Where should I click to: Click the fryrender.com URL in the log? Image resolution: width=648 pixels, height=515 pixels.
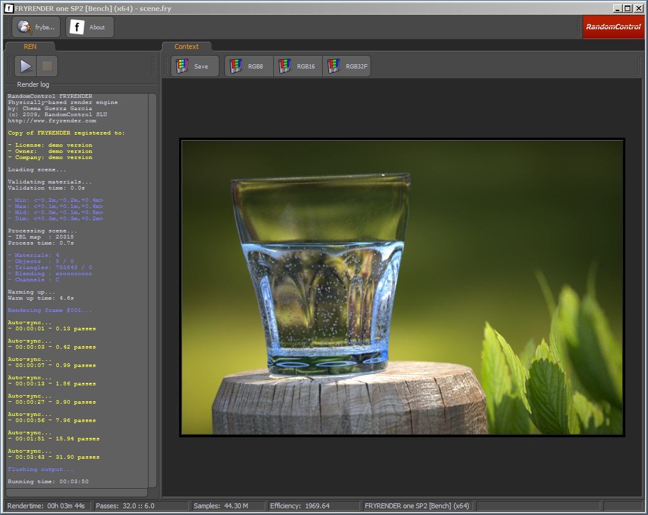(x=52, y=120)
